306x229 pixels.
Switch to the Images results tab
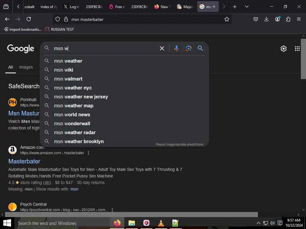click(26, 67)
